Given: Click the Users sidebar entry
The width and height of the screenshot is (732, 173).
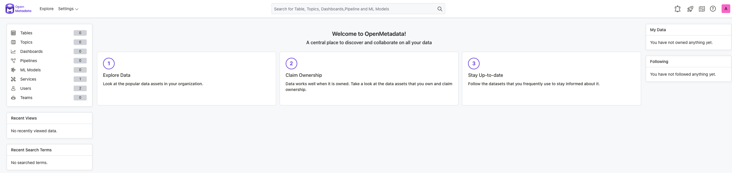Looking at the screenshot, I should click(x=26, y=88).
